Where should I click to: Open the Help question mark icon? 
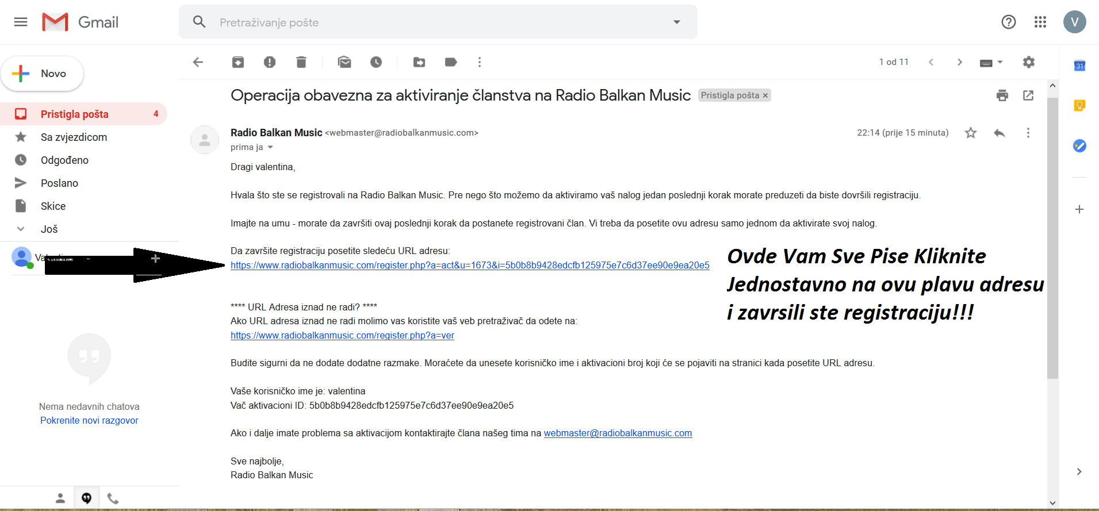tap(1009, 22)
